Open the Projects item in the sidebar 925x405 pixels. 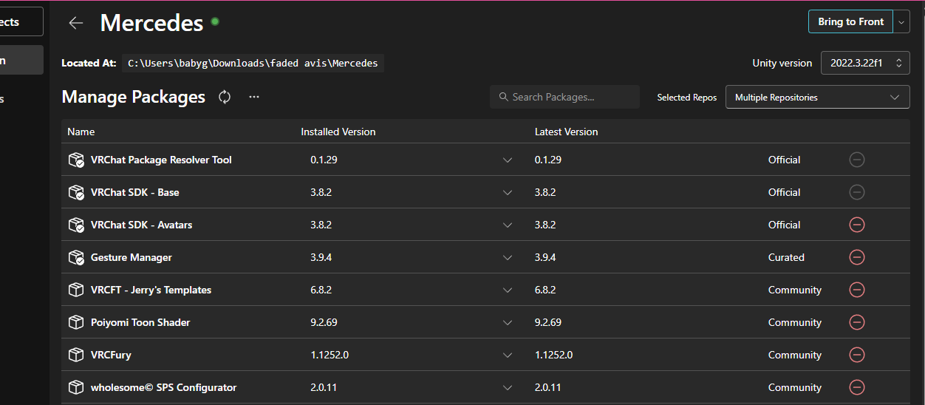click(x=21, y=21)
